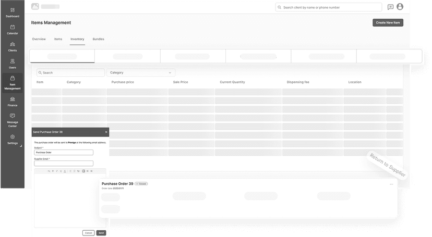
Task: Click the Dispensing fee column header
Action: (298, 82)
